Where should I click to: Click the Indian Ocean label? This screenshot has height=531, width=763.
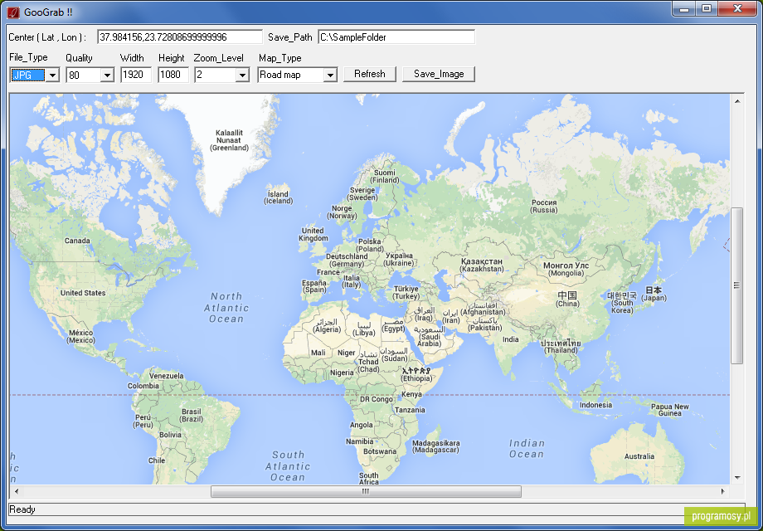pos(526,449)
